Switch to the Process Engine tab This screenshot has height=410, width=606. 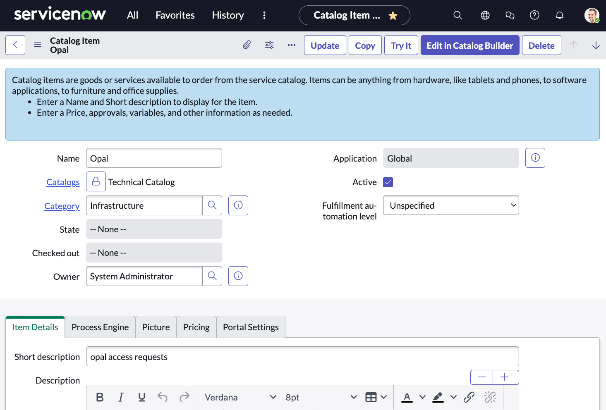pos(100,327)
